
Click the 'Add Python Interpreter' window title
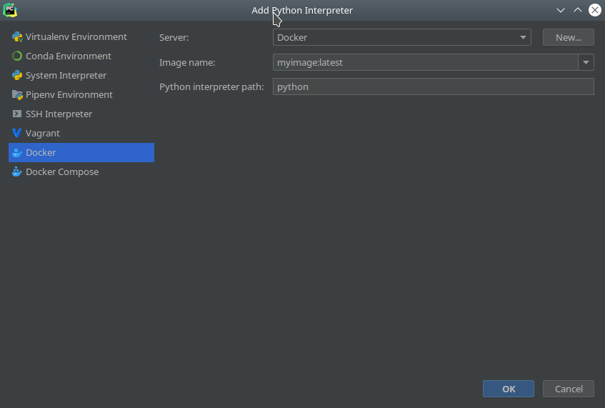302,11
